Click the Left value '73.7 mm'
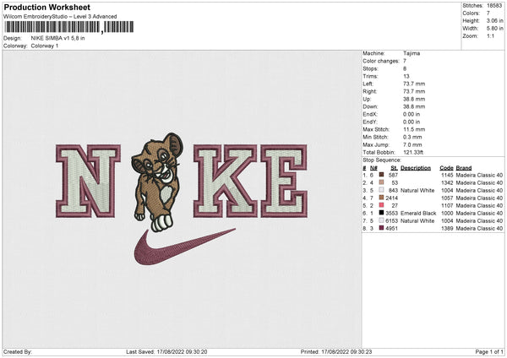 414,84
